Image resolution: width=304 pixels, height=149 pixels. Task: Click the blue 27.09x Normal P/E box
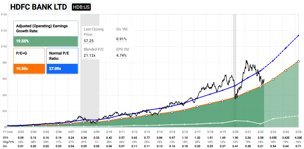62,69
